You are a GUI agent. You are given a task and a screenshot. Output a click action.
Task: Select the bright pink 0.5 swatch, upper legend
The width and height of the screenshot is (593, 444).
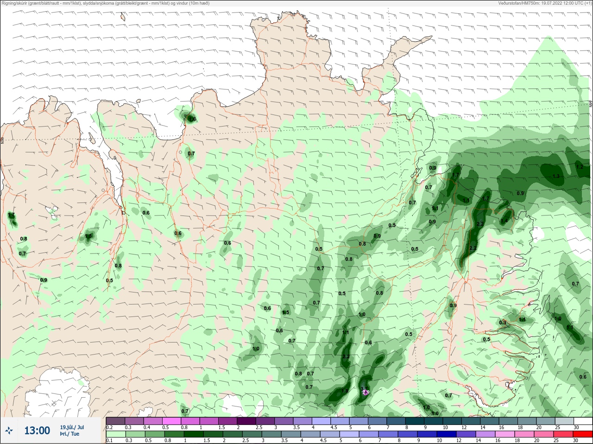coord(171,421)
